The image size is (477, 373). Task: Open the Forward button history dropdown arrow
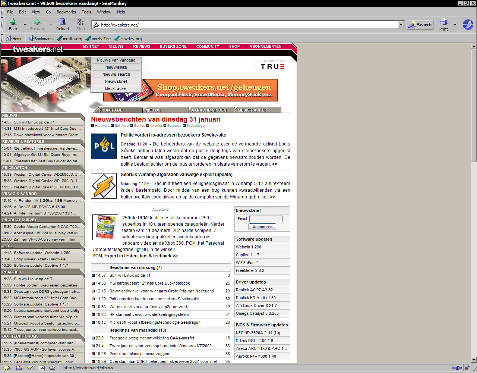(x=51, y=25)
